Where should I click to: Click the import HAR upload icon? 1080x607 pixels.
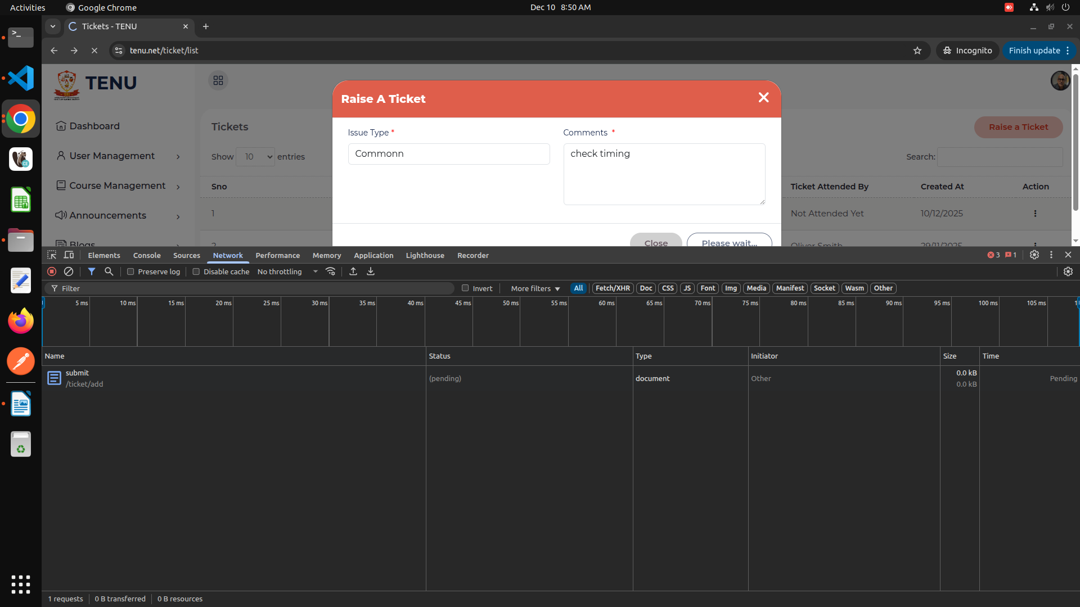(x=353, y=271)
